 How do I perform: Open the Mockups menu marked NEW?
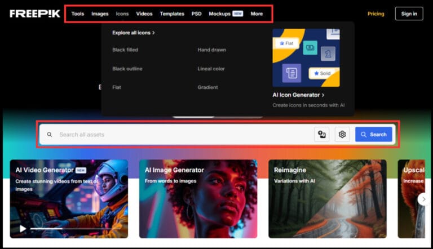pos(219,14)
